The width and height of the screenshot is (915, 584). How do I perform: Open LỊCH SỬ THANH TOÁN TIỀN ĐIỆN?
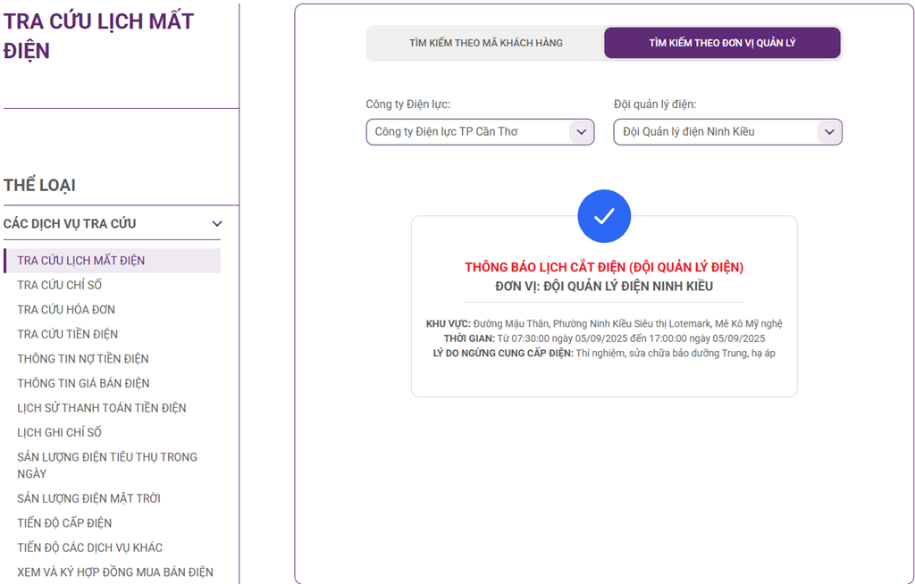[102, 408]
